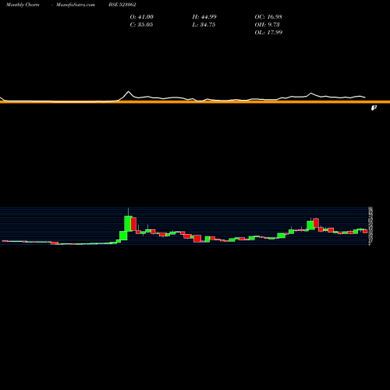390x390 pixels.
Task: Click the 'Monthly Charts' title text
Action: tap(23, 5)
